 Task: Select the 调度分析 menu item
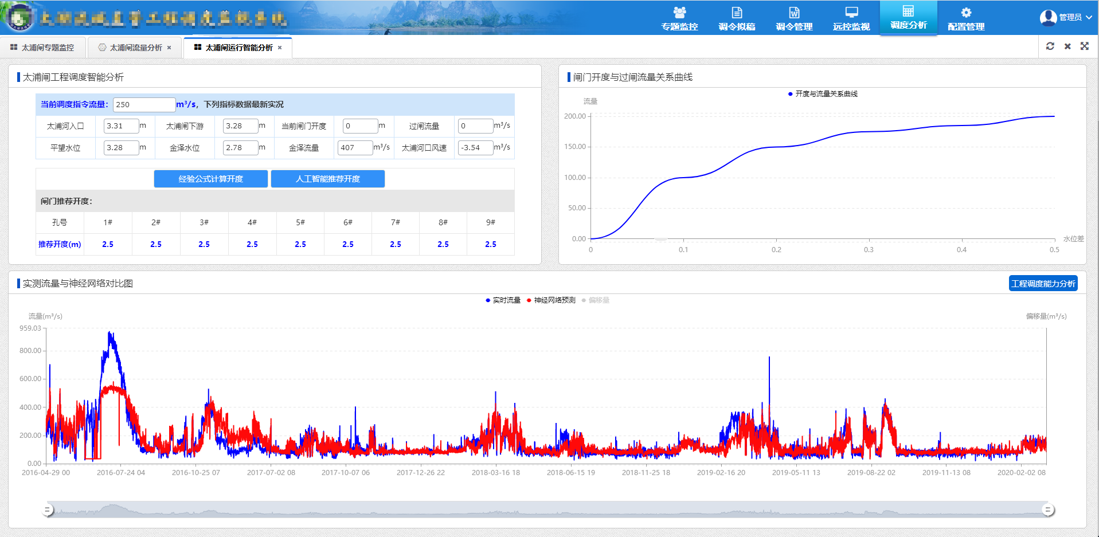[x=908, y=17]
